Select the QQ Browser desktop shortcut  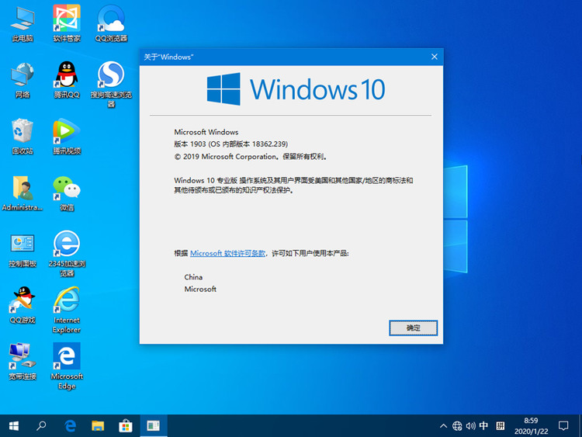[x=111, y=21]
